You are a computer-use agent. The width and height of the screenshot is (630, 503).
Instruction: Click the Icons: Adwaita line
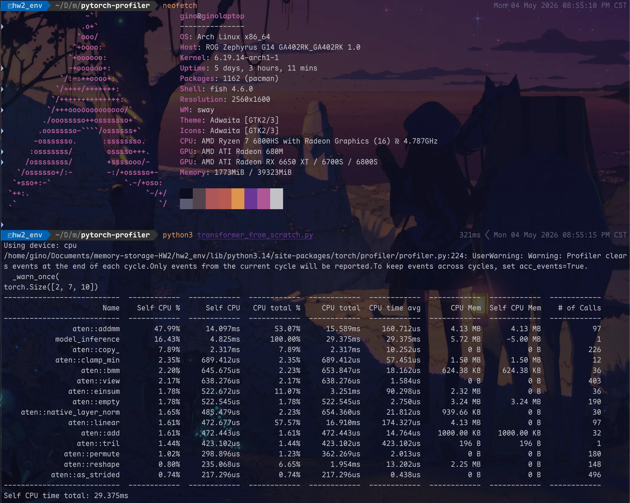point(229,131)
